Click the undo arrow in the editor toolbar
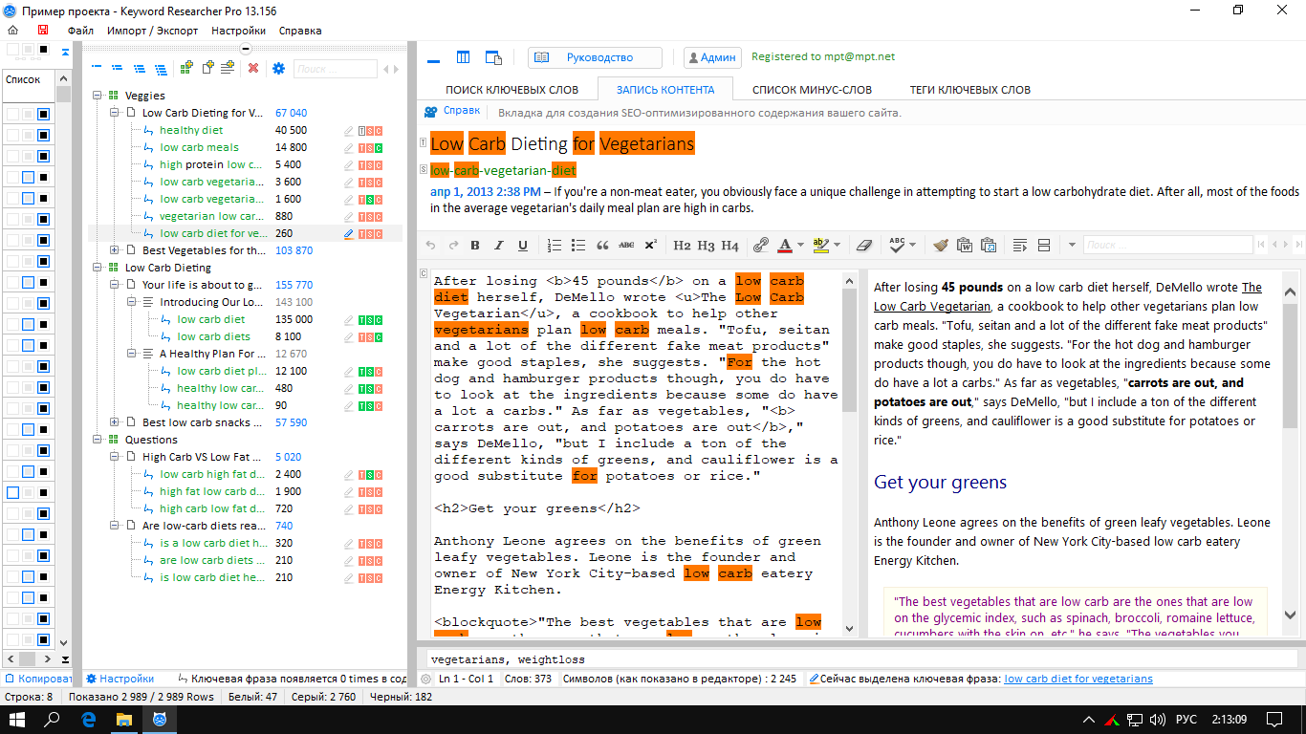Screen dimensions: 1306x734 [430, 246]
